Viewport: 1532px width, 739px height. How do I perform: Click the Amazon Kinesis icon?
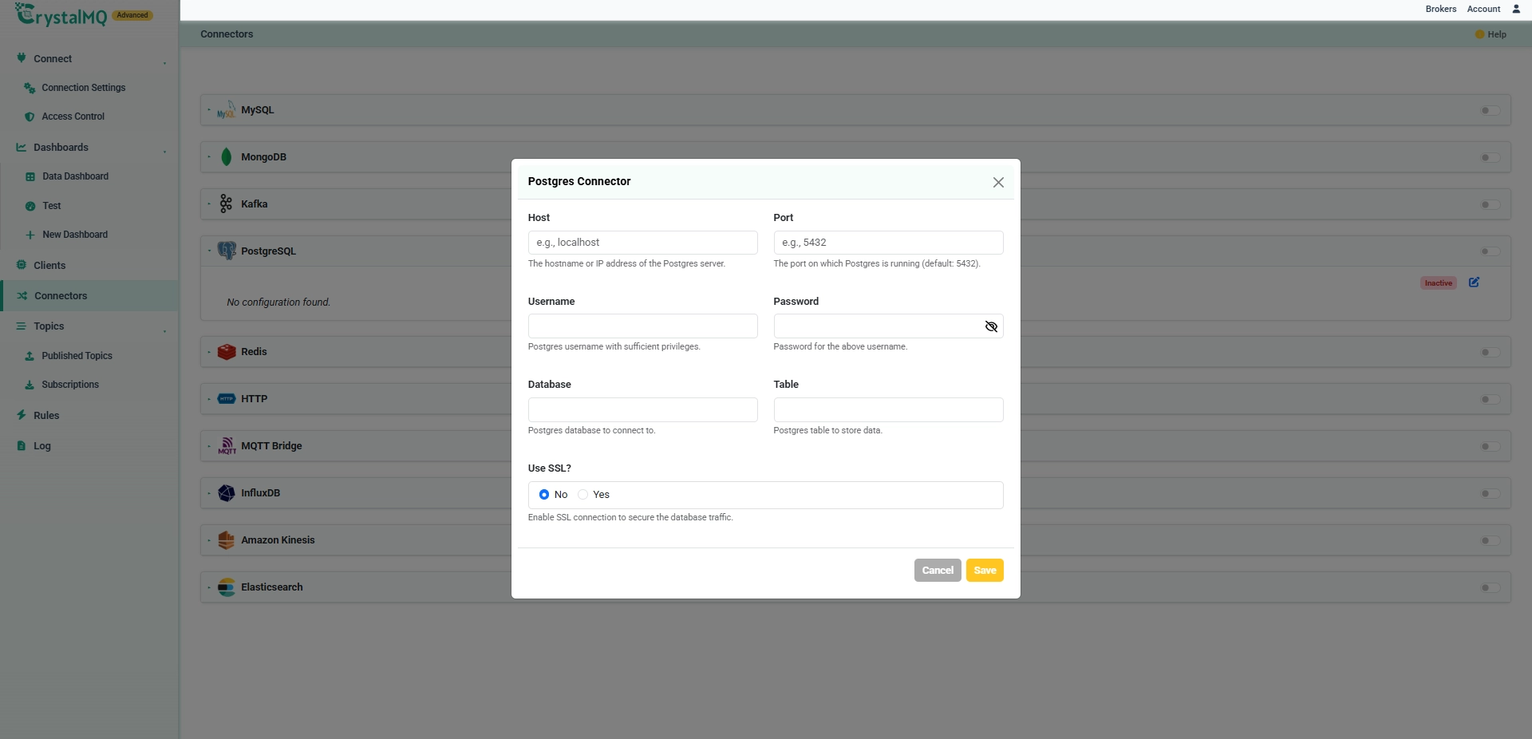(227, 540)
